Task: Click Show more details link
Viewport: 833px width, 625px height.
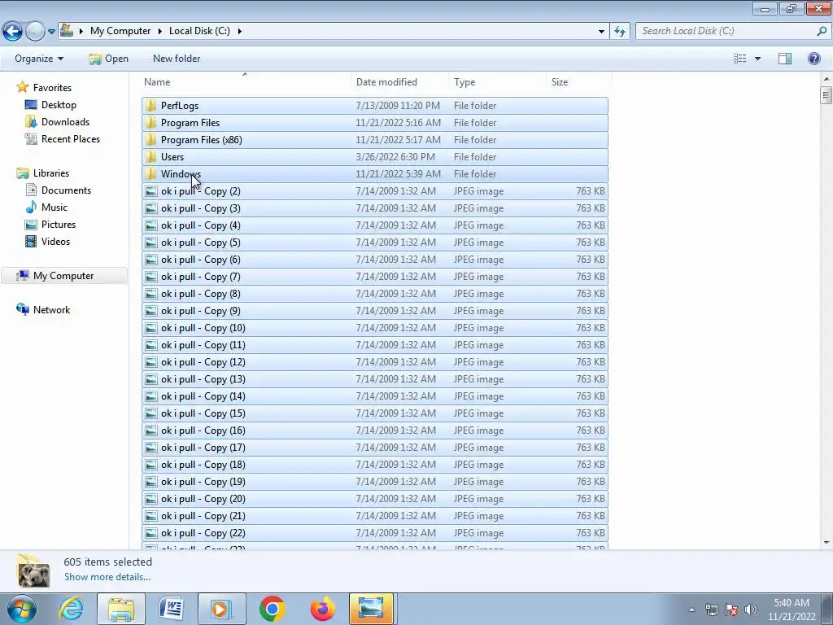Action: click(x=107, y=577)
